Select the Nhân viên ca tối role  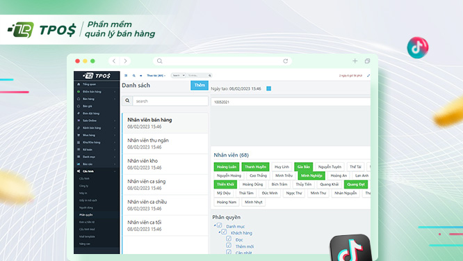pyautogui.click(x=165, y=226)
